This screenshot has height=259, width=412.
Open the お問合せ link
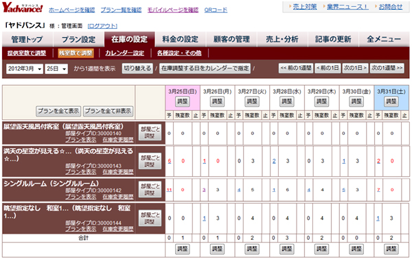tap(391, 7)
